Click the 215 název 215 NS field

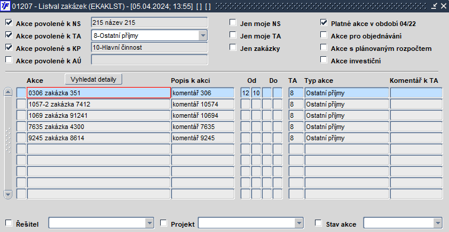tap(149, 22)
